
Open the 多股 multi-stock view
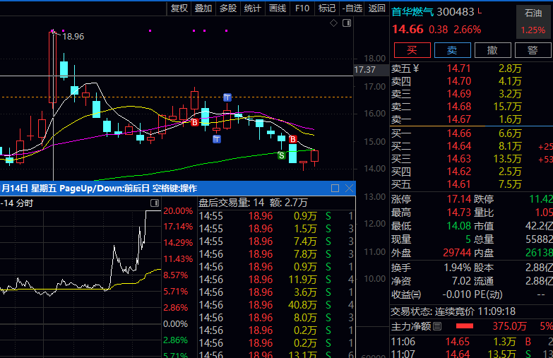pyautogui.click(x=228, y=8)
